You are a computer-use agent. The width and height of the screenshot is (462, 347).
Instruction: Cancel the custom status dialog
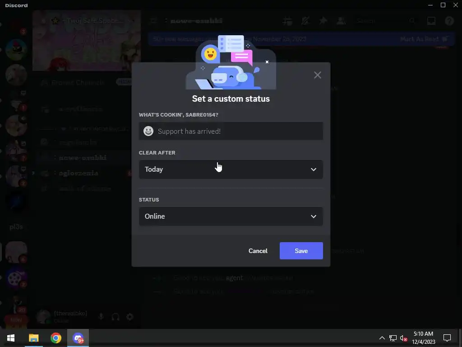coord(258,251)
